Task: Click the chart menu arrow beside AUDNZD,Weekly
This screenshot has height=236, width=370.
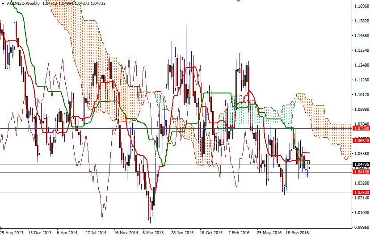Action: (x=3, y=4)
